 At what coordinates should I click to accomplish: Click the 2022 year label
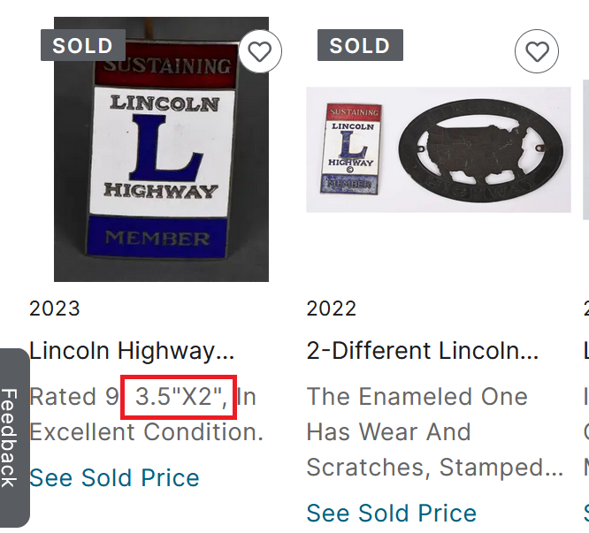point(332,308)
